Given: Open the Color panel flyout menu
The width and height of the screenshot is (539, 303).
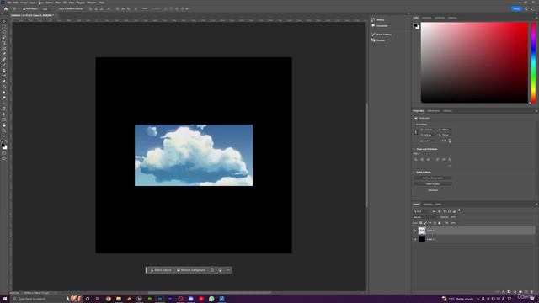Looking at the screenshot, I should pyautogui.click(x=536, y=18).
